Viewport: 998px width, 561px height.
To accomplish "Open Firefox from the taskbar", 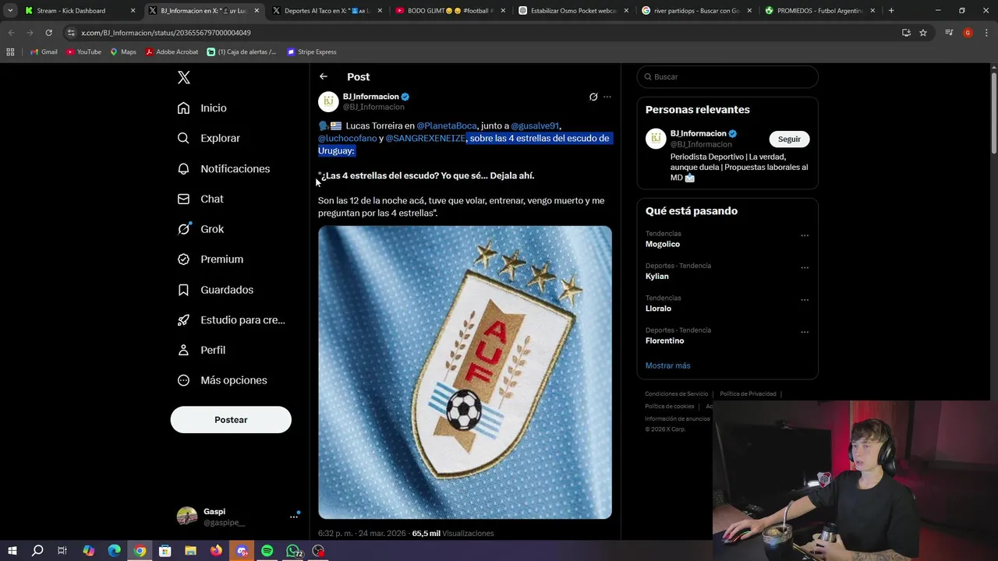I will click(x=216, y=551).
